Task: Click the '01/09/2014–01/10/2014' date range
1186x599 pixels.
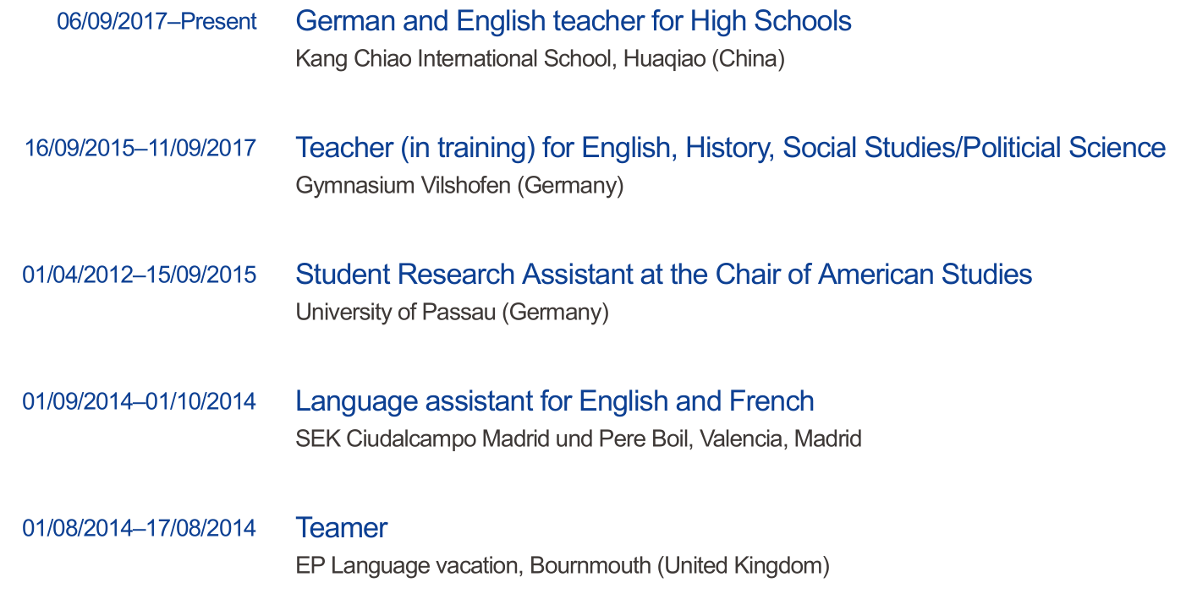Action: (x=140, y=402)
